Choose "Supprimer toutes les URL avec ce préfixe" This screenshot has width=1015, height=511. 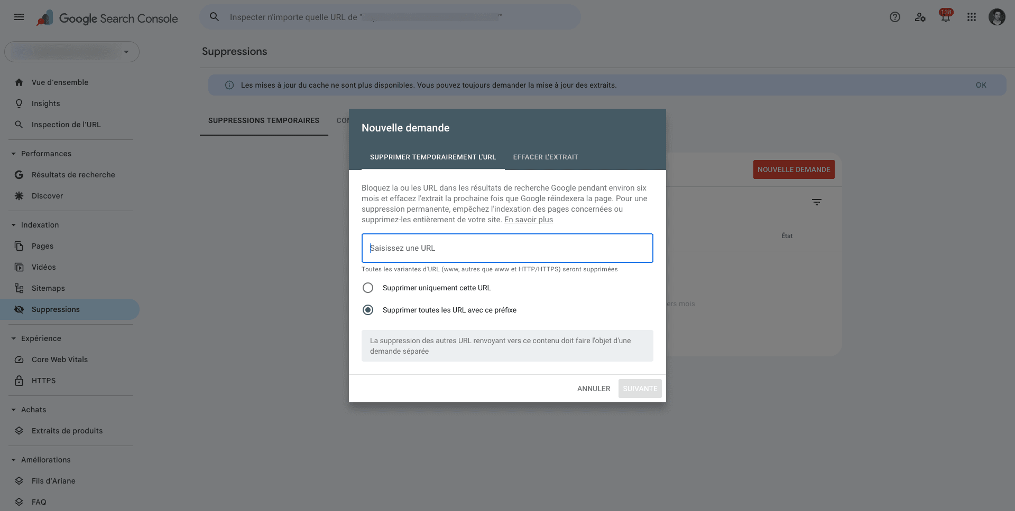368,310
